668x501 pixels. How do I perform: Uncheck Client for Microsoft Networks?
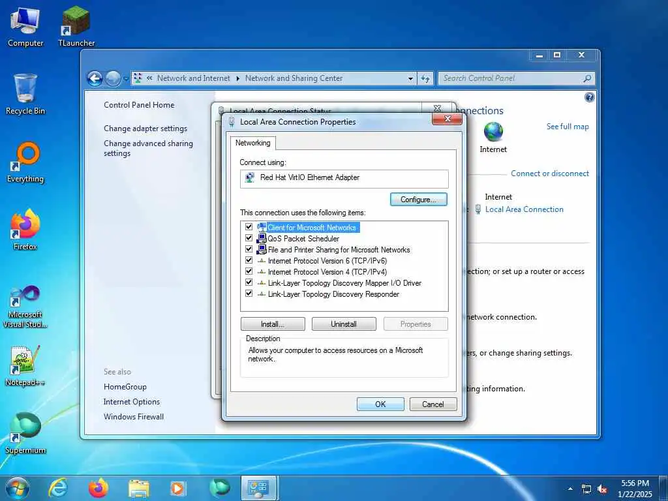click(x=249, y=227)
